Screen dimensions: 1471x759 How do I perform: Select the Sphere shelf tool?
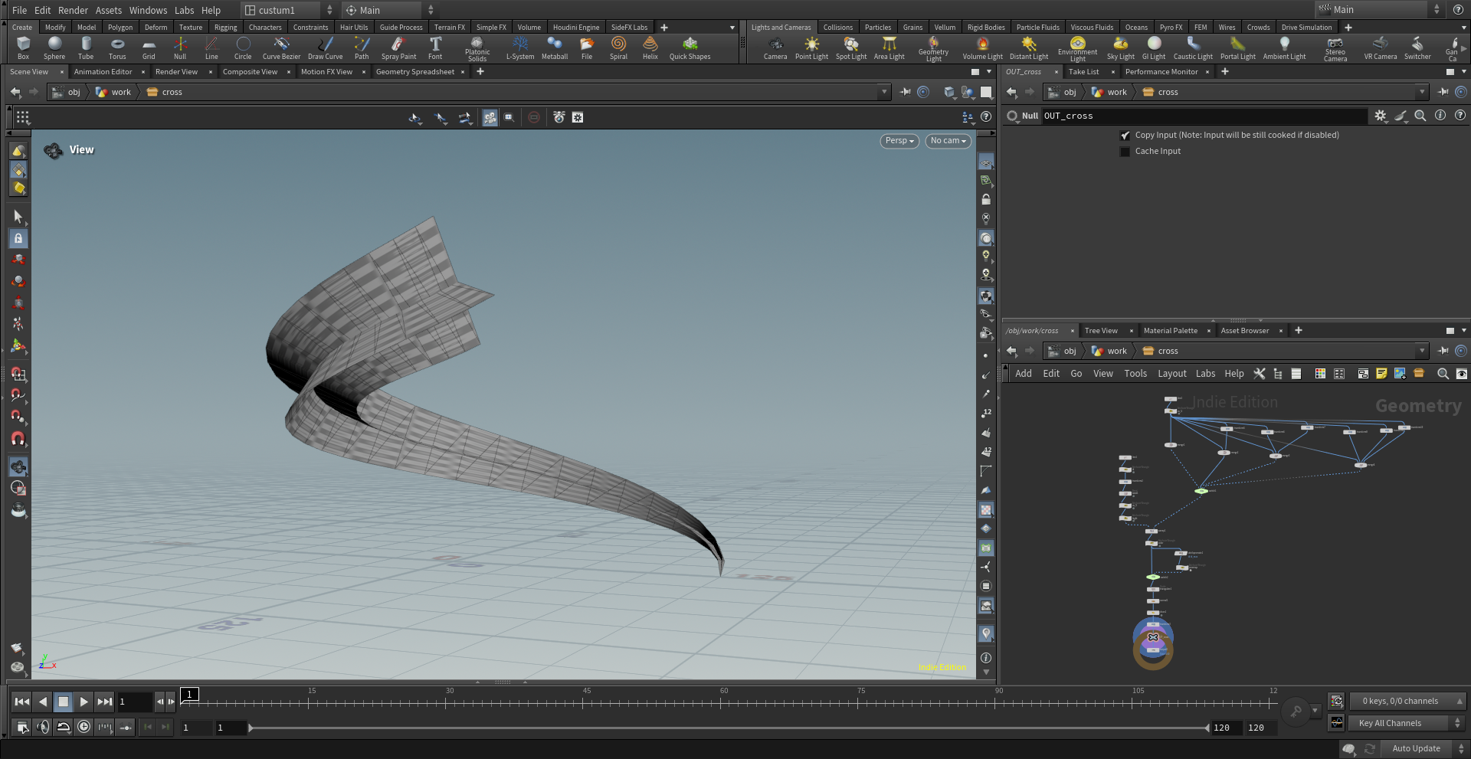point(54,47)
